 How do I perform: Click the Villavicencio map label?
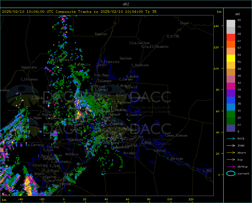tap(62, 60)
